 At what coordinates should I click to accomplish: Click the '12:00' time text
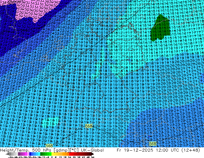[162, 150]
